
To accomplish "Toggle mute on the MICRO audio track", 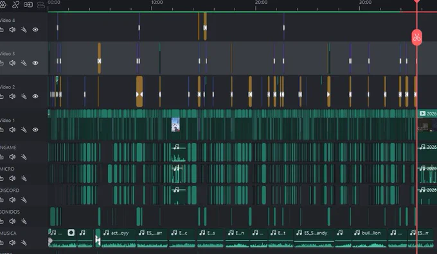I will 12,178.
